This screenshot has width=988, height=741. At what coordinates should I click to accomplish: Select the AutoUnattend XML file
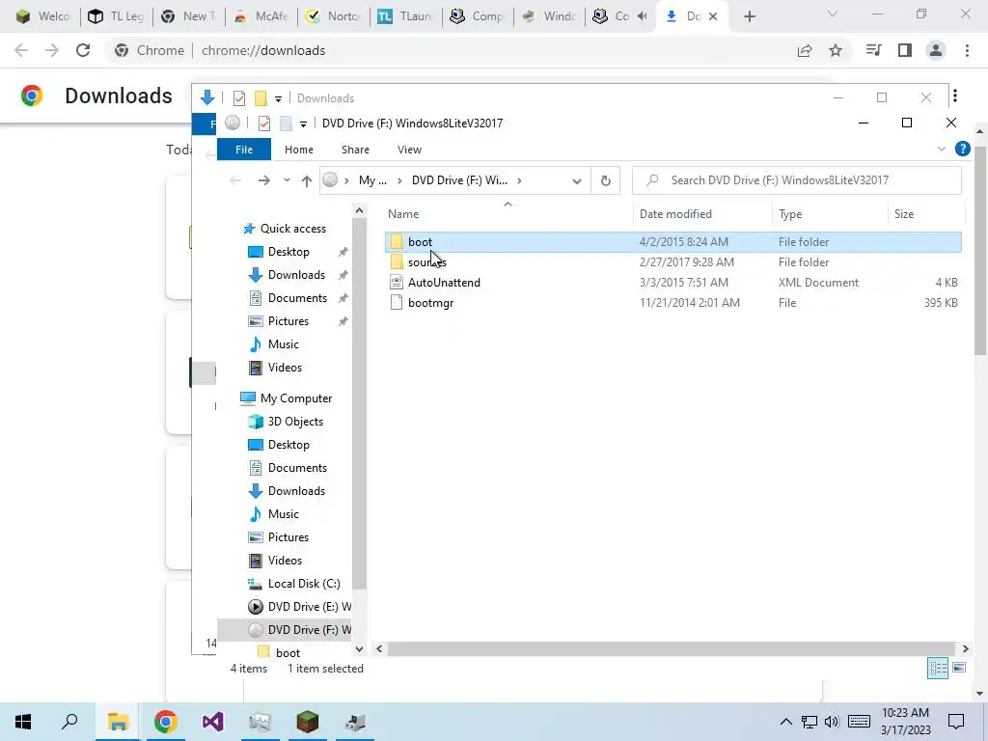672,283
